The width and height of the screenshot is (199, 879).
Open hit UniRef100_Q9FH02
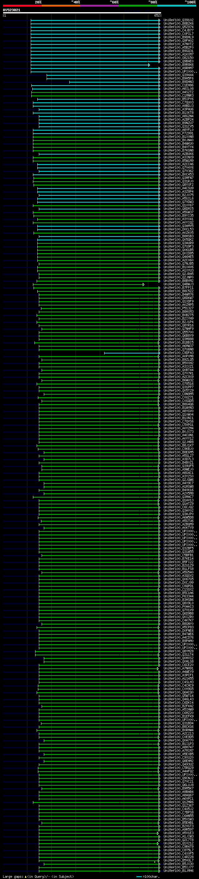click(178, 41)
